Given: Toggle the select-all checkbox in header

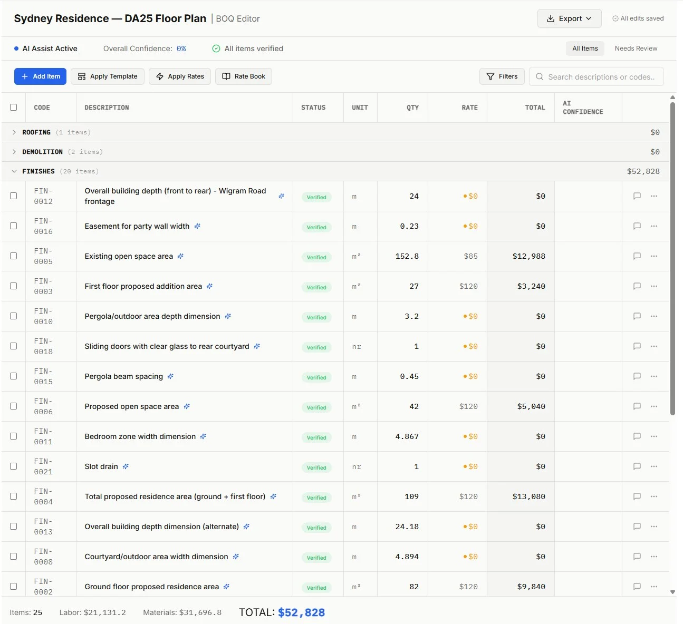Looking at the screenshot, I should coord(14,108).
